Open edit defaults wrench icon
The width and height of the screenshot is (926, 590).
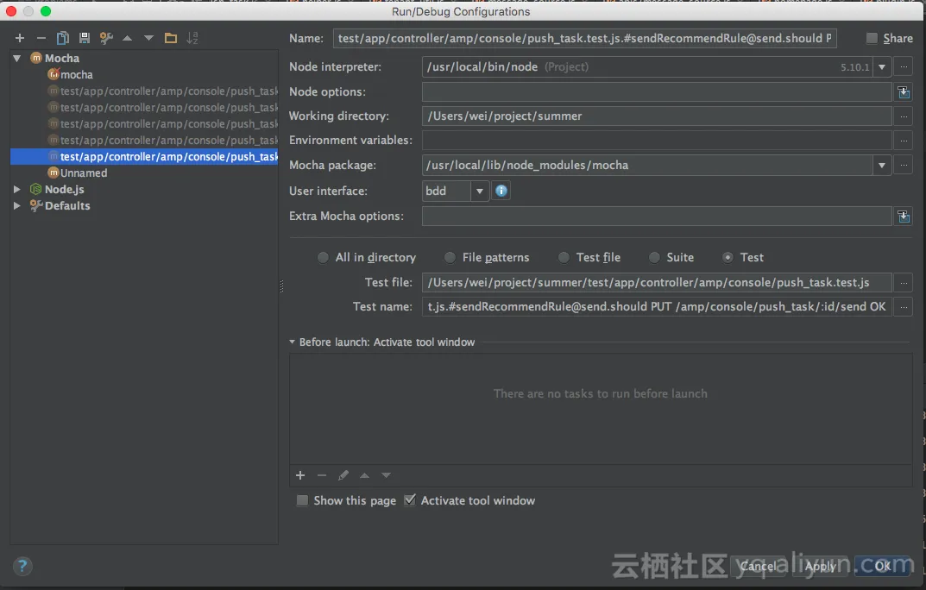(106, 38)
